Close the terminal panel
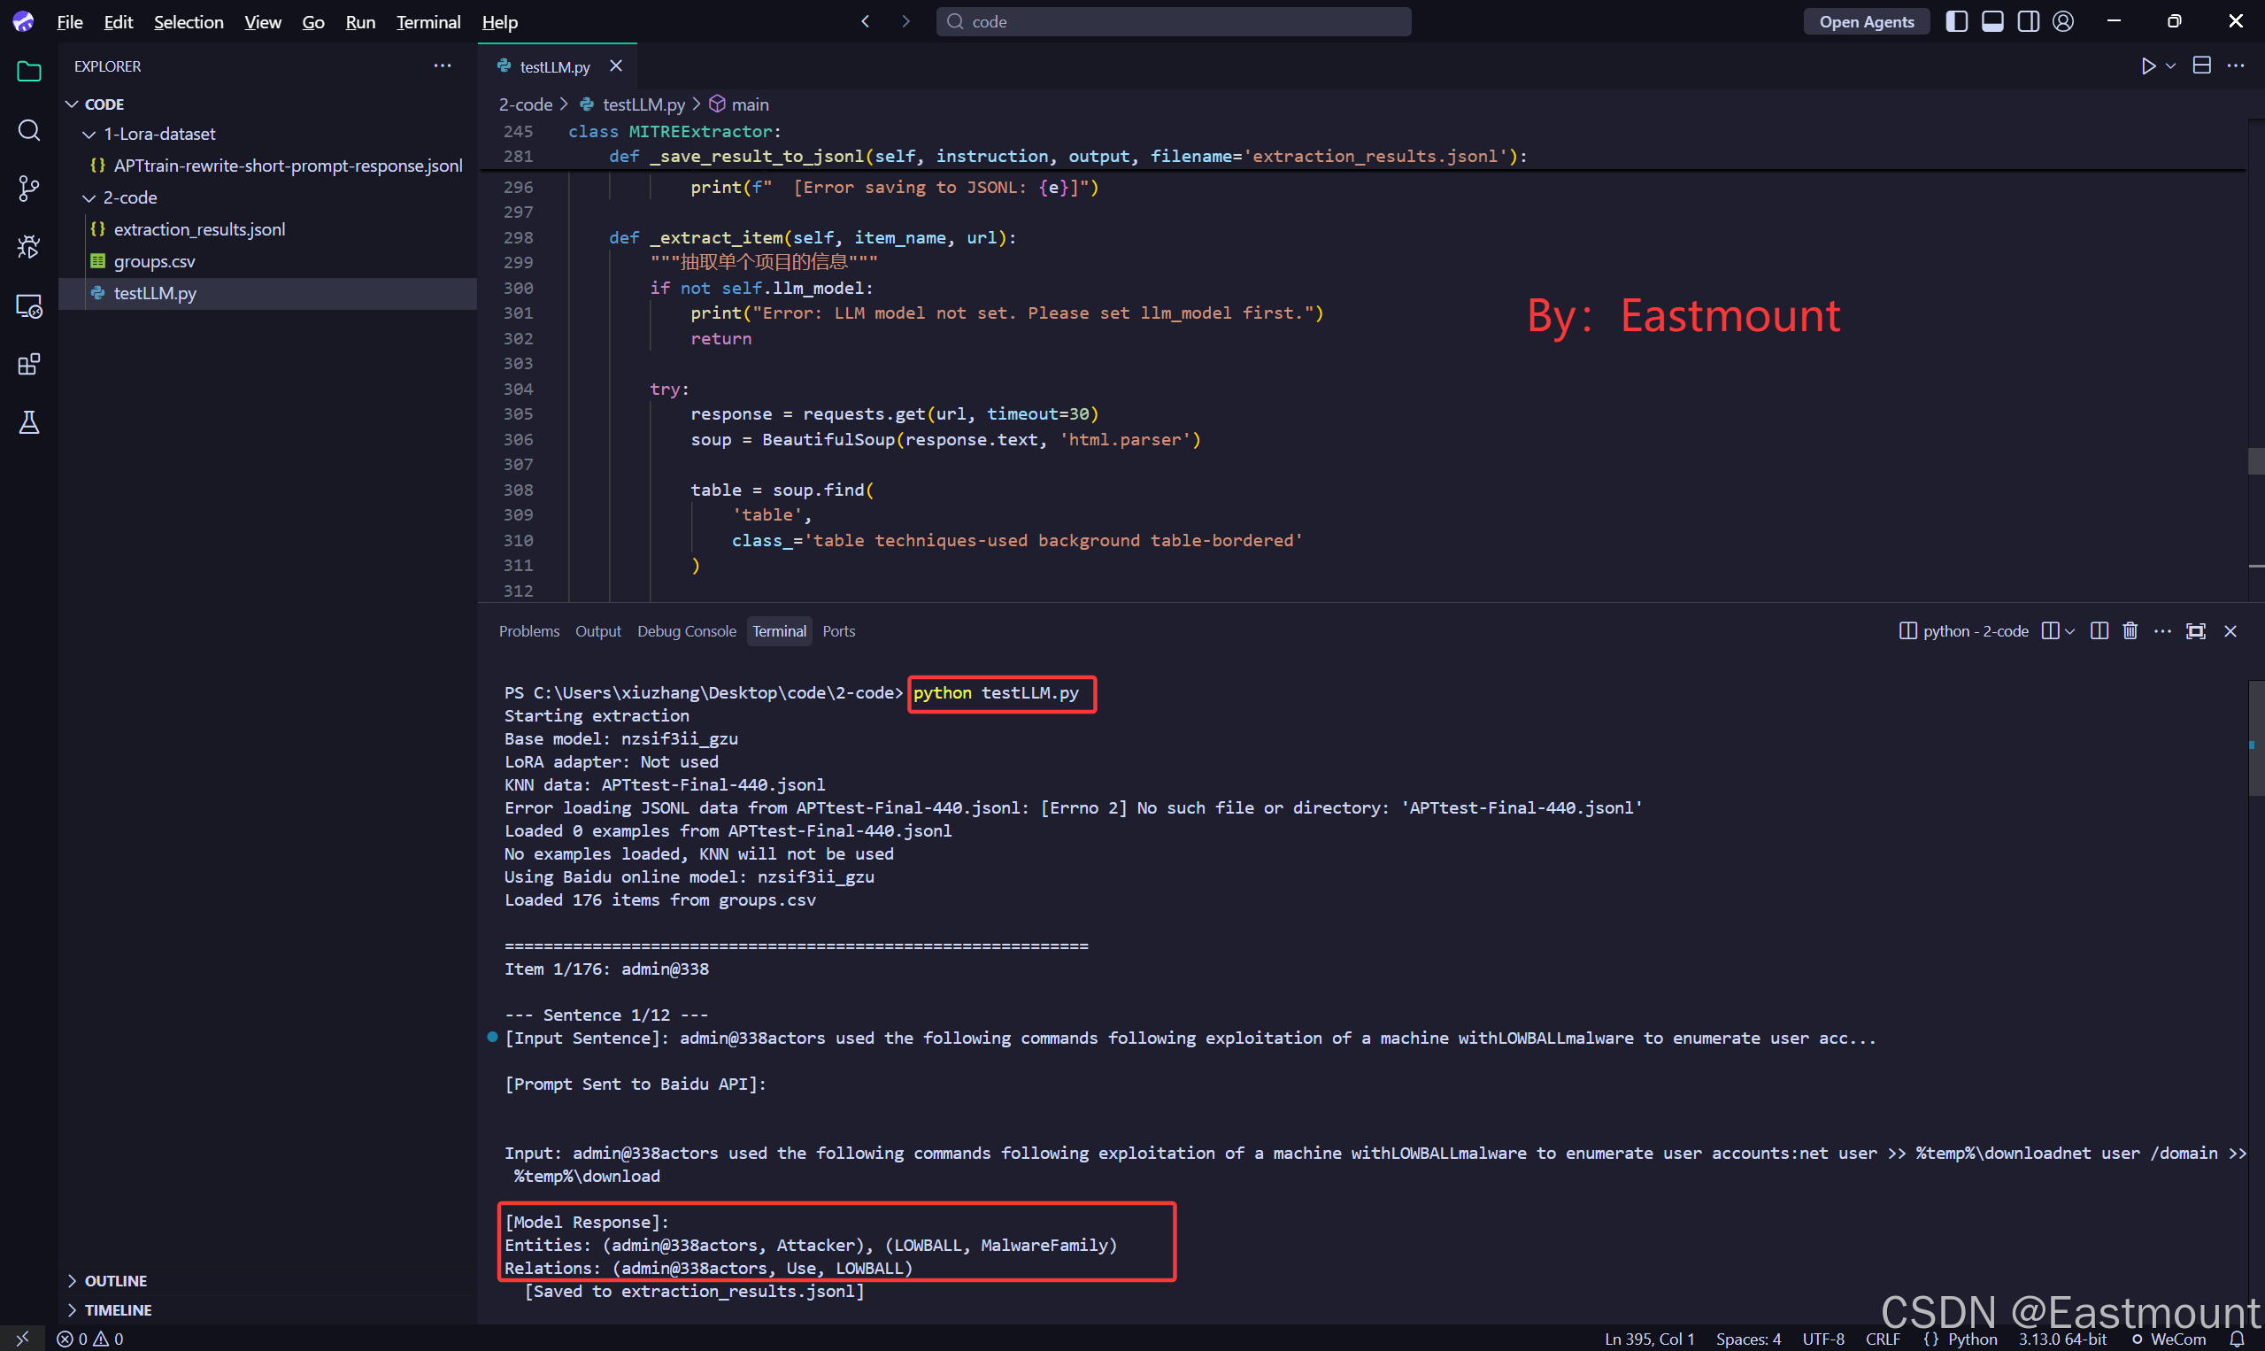This screenshot has height=1351, width=2265. pos(2230,631)
